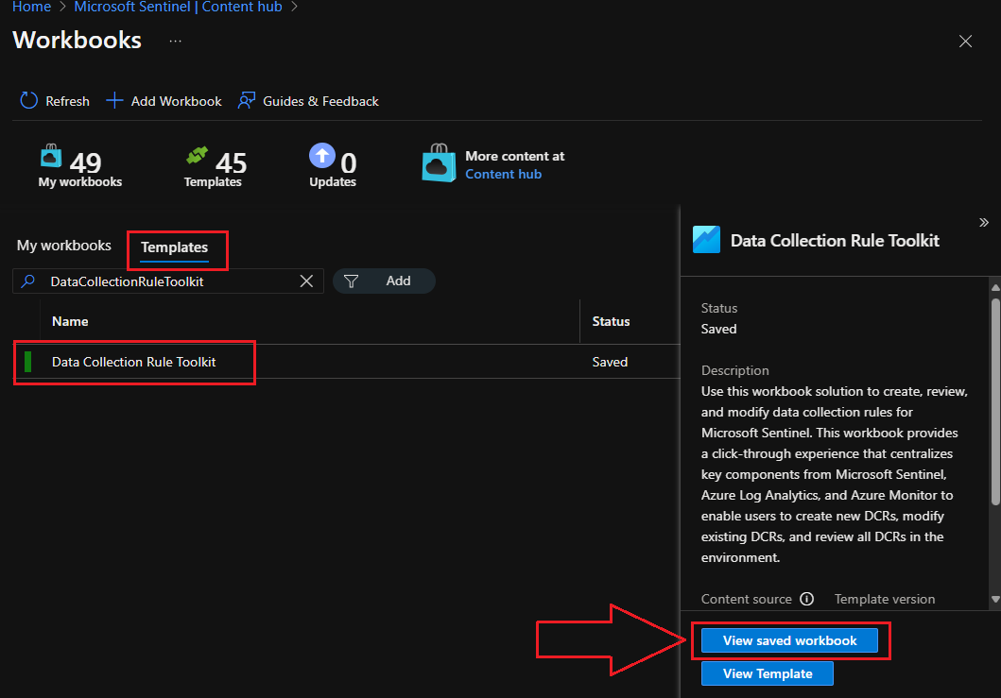Switch to the My workbooks tab
The height and width of the screenshot is (698, 1001).
[64, 246]
